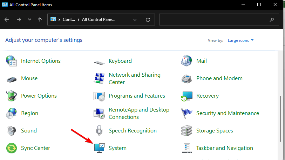Click the Sound speaker icon
The width and height of the screenshot is (285, 160).
tap(12, 130)
